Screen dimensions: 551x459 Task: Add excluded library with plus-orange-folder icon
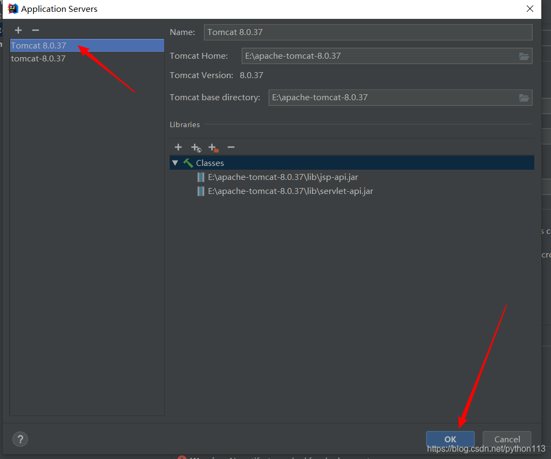(x=213, y=148)
